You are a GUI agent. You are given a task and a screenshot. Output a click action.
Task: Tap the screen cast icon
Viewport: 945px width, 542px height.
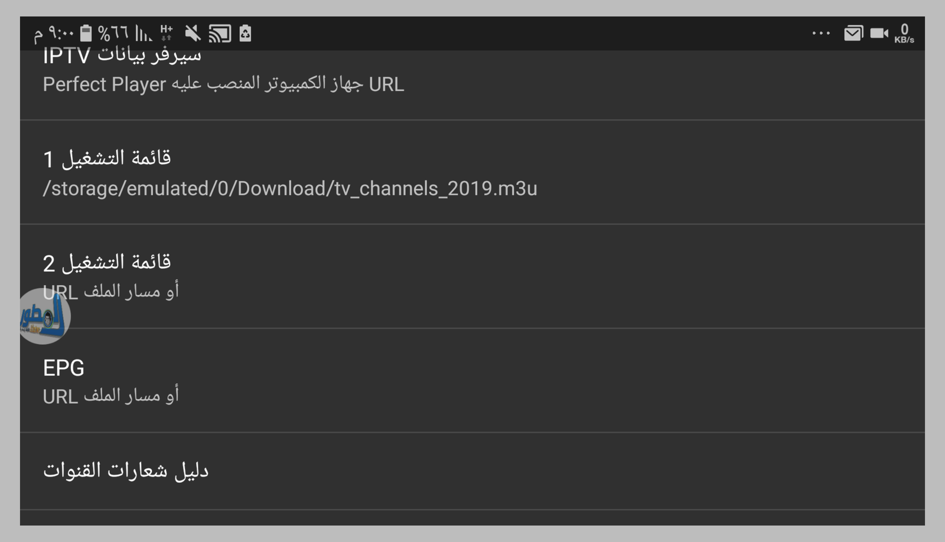point(220,34)
